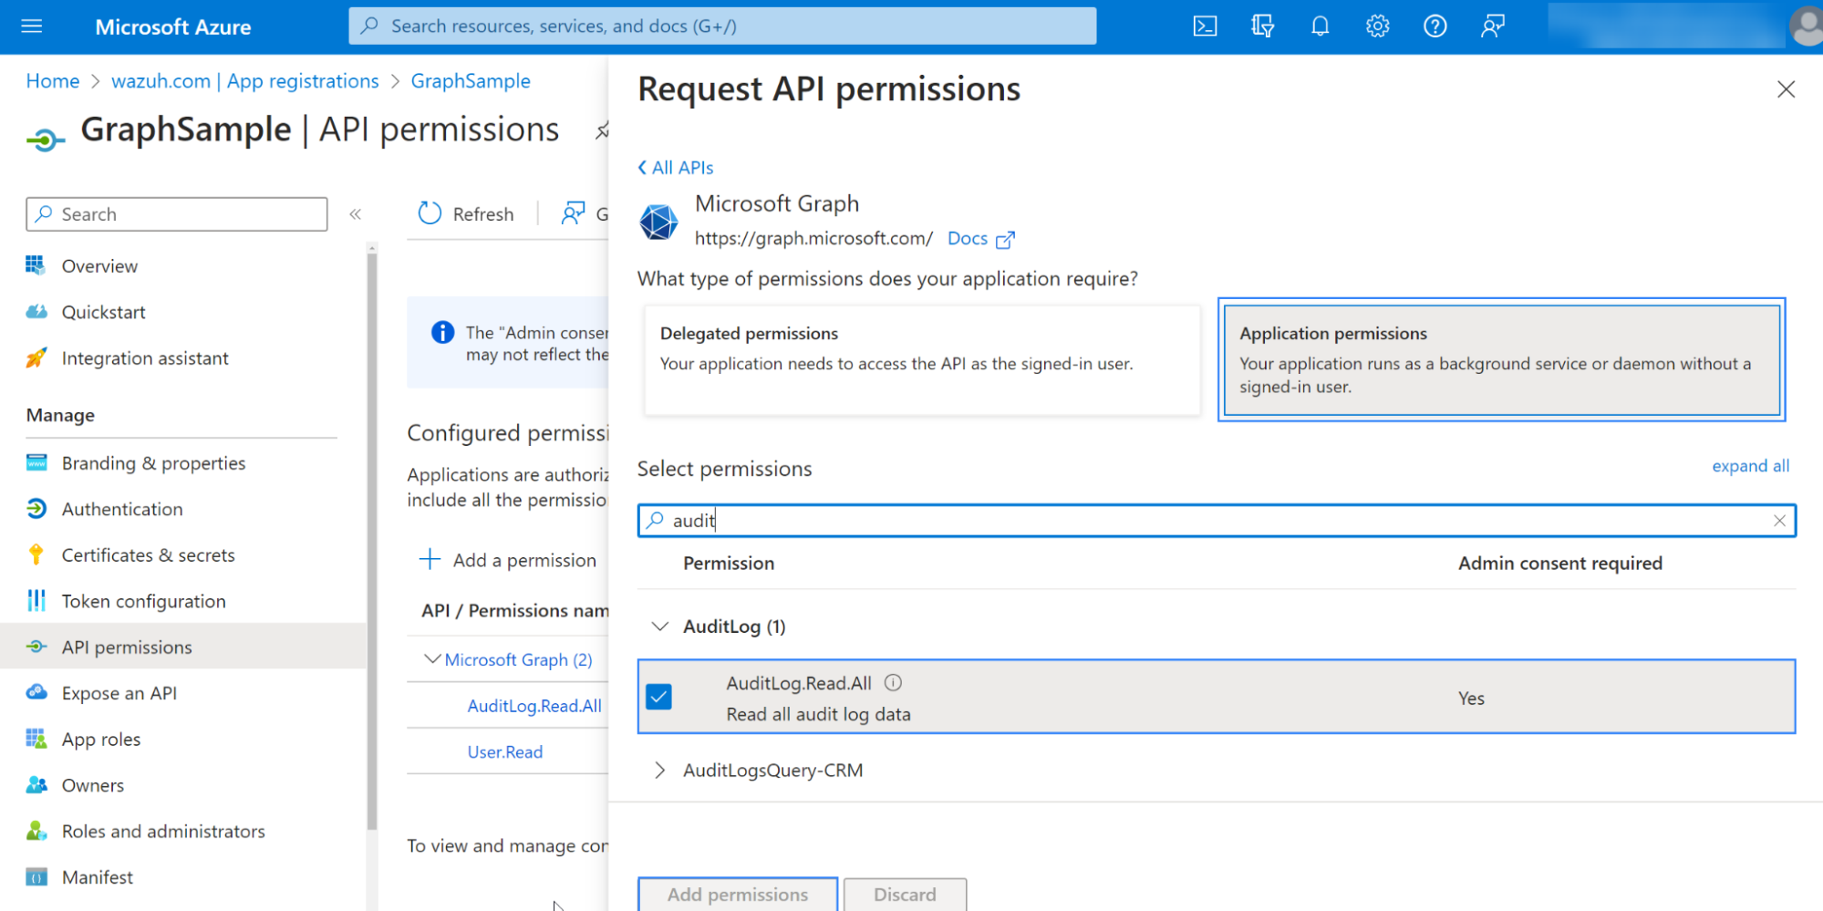Expand the AuditLogsQuery-CRM group
The width and height of the screenshot is (1823, 911).
click(x=659, y=771)
